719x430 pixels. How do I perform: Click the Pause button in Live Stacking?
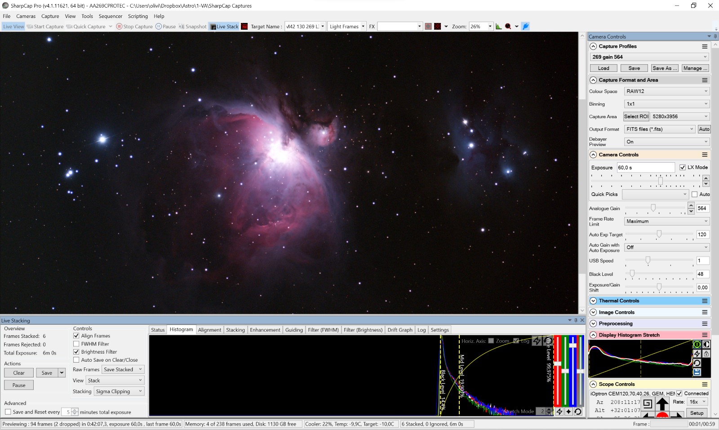tap(19, 385)
